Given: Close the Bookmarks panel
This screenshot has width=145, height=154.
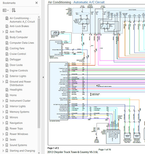Looking at the screenshot, I should (36, 3).
